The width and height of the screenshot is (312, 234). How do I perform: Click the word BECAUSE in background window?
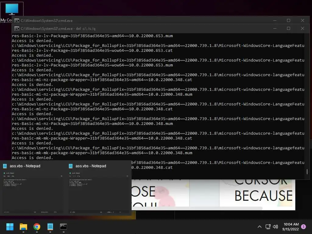(264, 196)
